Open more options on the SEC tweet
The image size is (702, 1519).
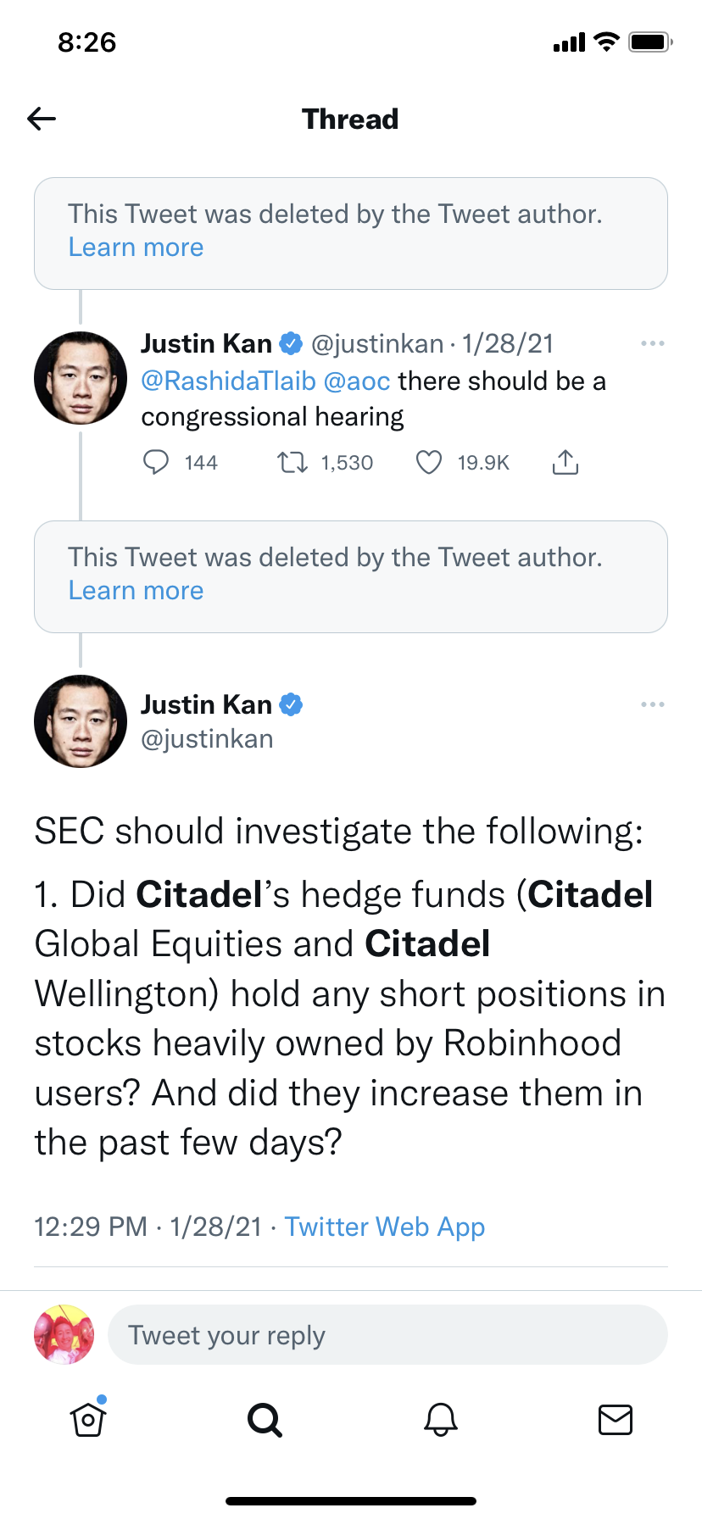coord(652,704)
